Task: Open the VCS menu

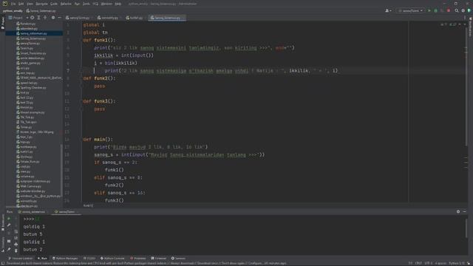Action: point(95,4)
